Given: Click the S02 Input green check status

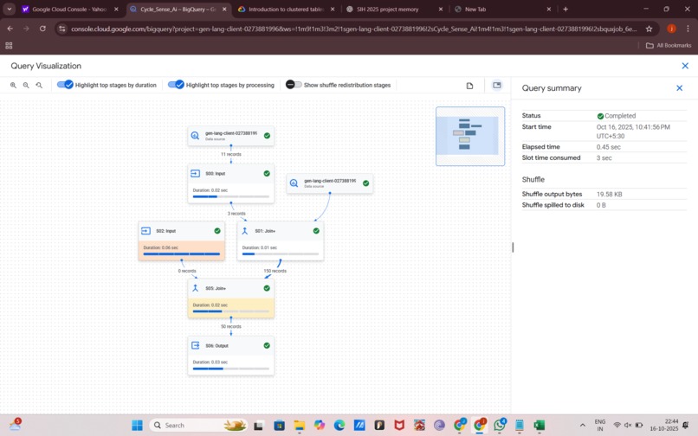Looking at the screenshot, I should (217, 231).
